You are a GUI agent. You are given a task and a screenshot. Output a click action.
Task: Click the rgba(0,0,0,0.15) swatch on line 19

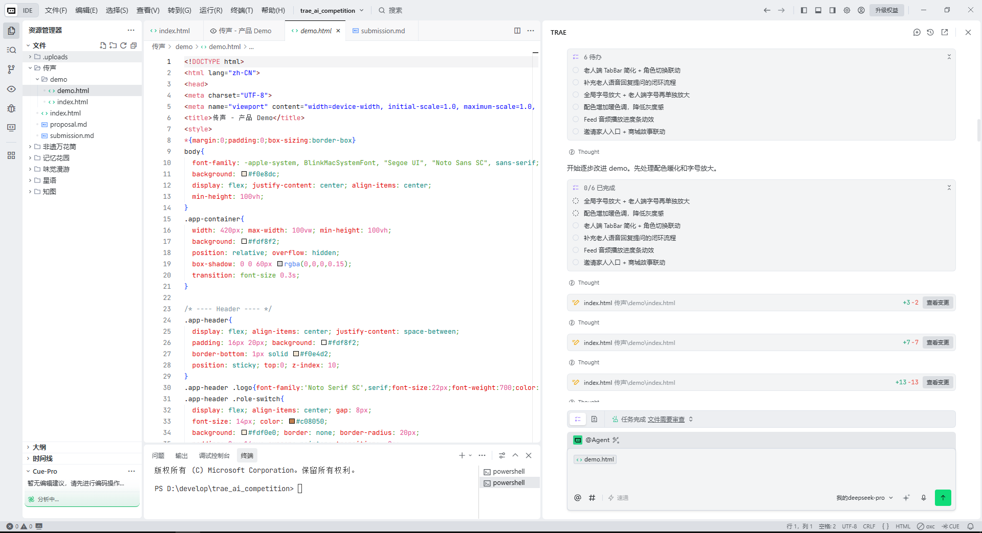(280, 264)
